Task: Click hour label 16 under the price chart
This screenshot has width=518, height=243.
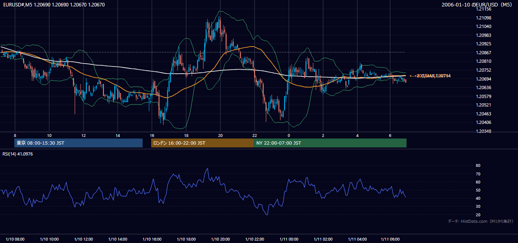Action: pos(152,135)
